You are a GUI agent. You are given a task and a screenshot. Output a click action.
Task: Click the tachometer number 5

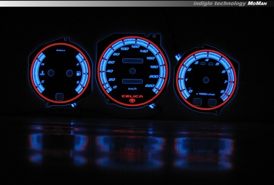coord(217,64)
